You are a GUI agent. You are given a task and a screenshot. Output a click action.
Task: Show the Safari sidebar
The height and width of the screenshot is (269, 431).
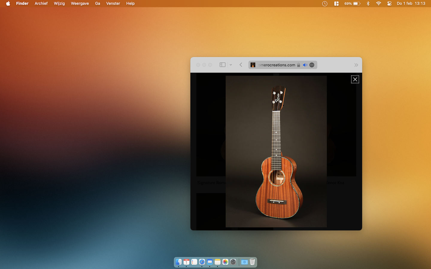coord(222,65)
